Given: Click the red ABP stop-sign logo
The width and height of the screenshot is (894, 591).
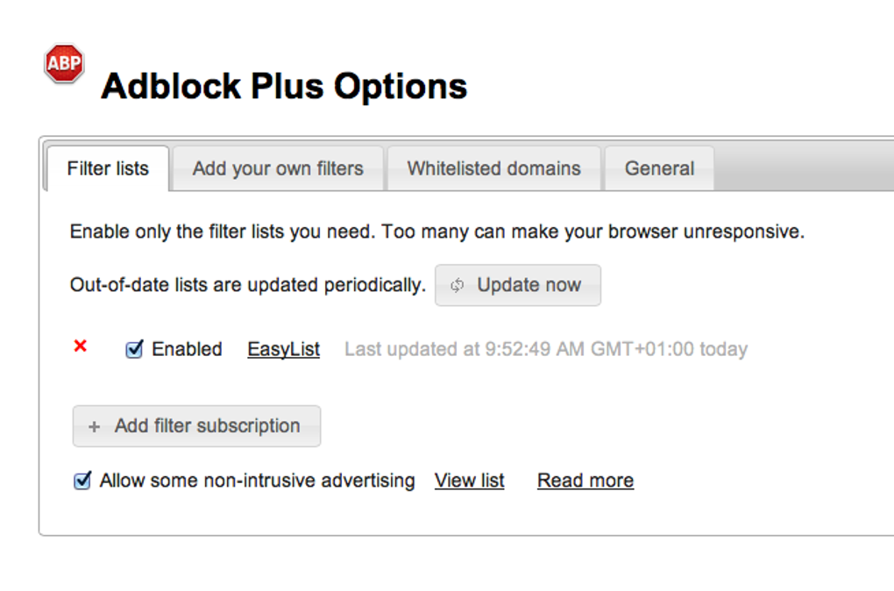Looking at the screenshot, I should pos(64,64).
